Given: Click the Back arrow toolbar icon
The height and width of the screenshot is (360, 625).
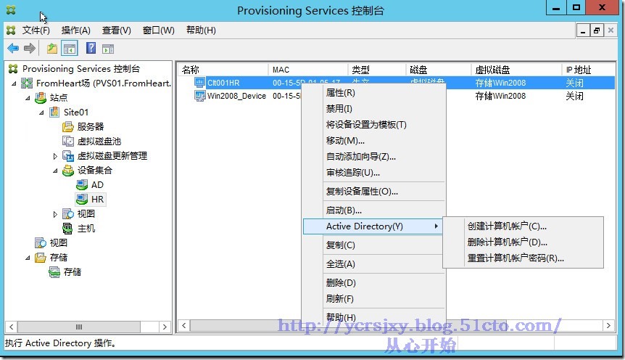Looking at the screenshot, I should click(x=13, y=49).
